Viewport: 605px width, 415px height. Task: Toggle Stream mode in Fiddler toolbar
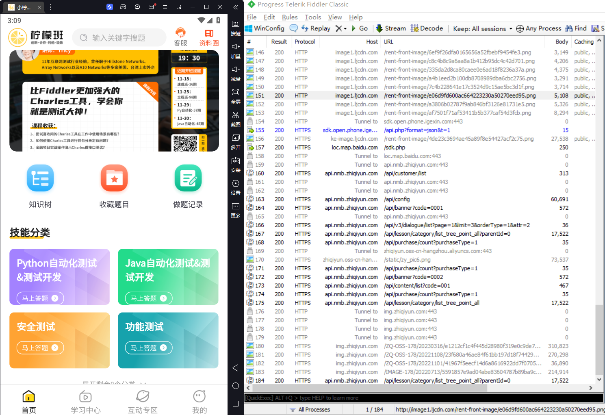[391, 28]
